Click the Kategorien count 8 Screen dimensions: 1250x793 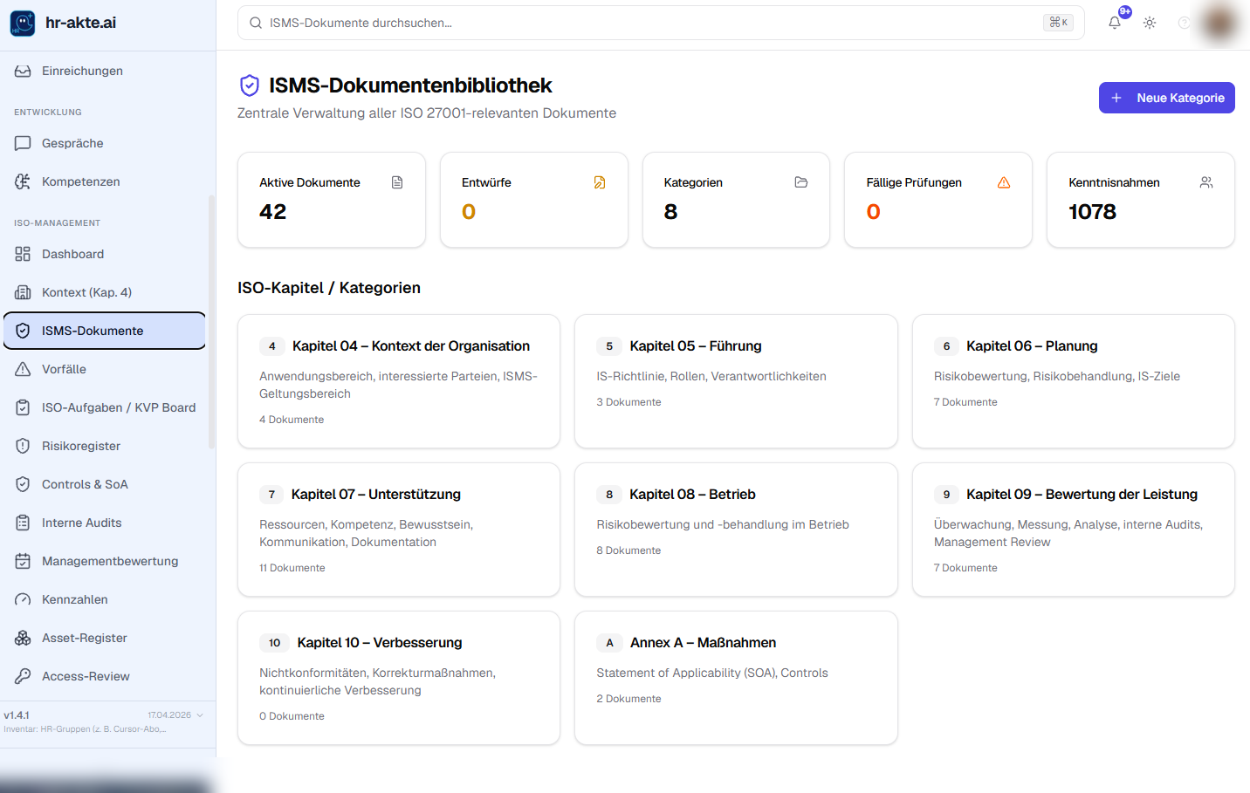pos(670,212)
